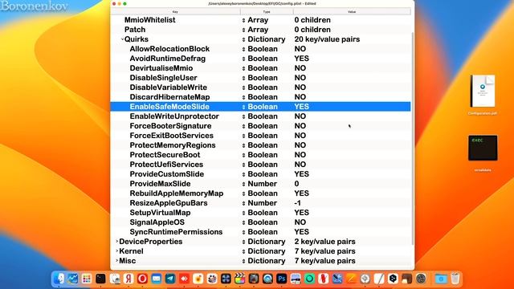Image resolution: width=514 pixels, height=289 pixels.
Task: Select the Patch array row
Action: pyautogui.click(x=260, y=30)
